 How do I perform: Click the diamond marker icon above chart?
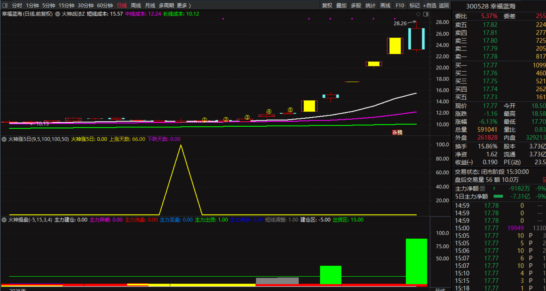418,14
